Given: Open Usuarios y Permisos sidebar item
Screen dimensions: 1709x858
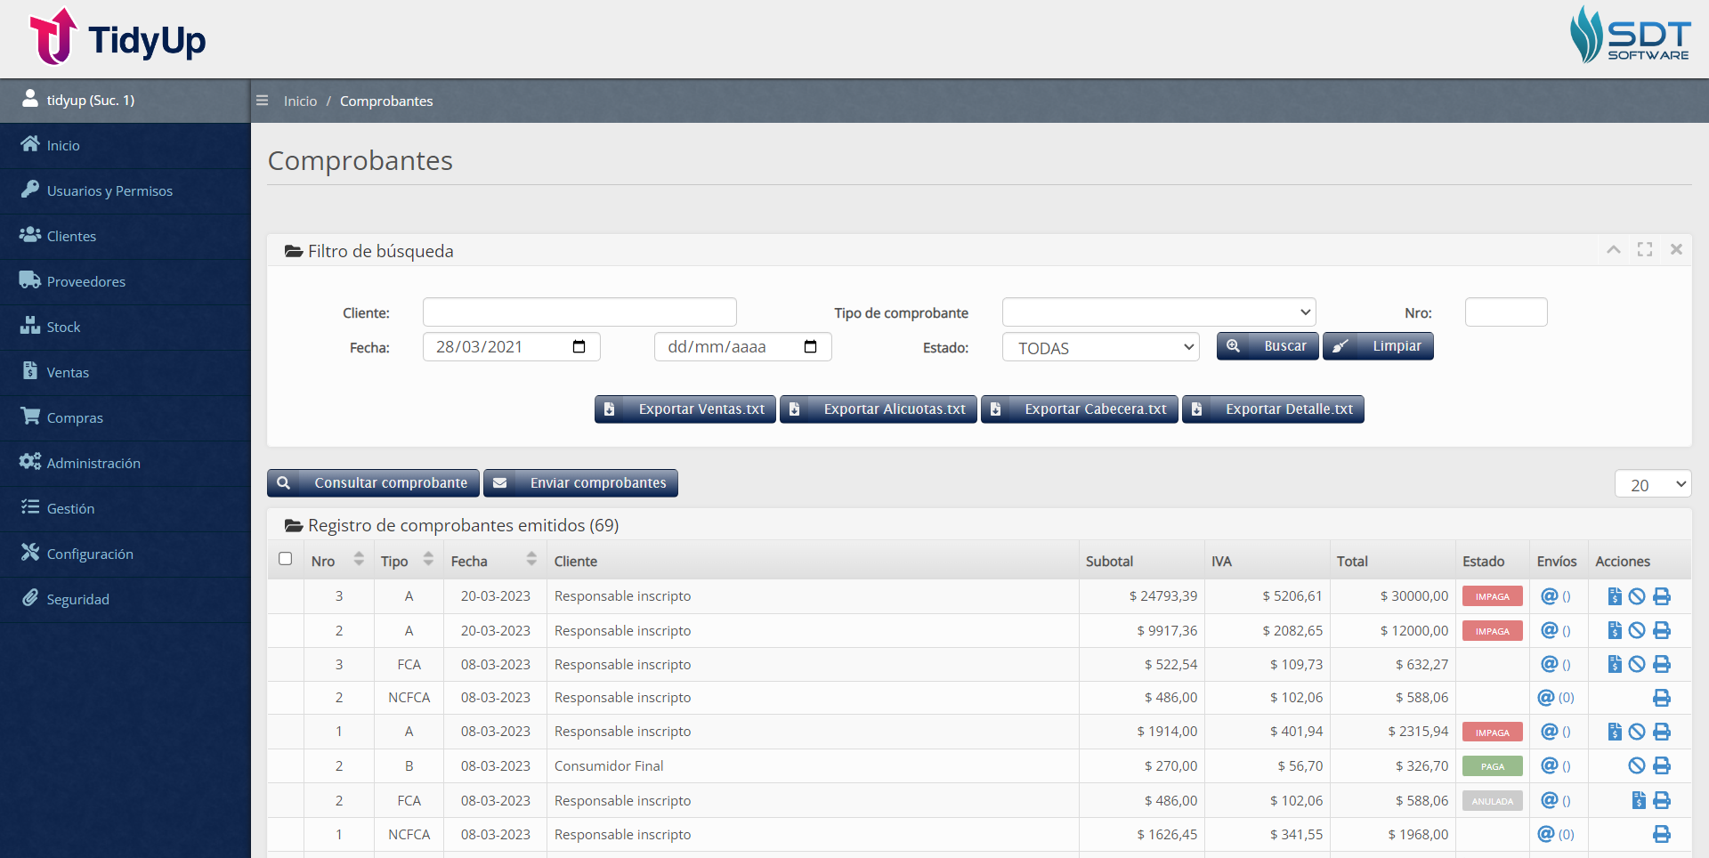Looking at the screenshot, I should tap(125, 190).
